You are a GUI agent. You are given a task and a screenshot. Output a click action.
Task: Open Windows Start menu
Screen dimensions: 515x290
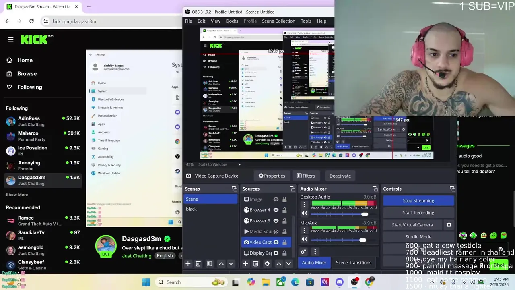[x=146, y=282]
